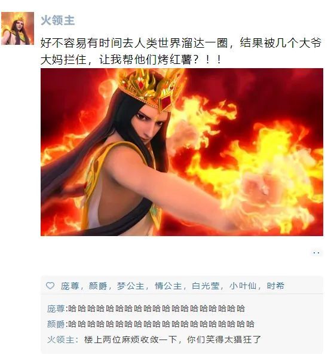Open the two-dot more options button
328x364 pixels.
click(x=316, y=253)
